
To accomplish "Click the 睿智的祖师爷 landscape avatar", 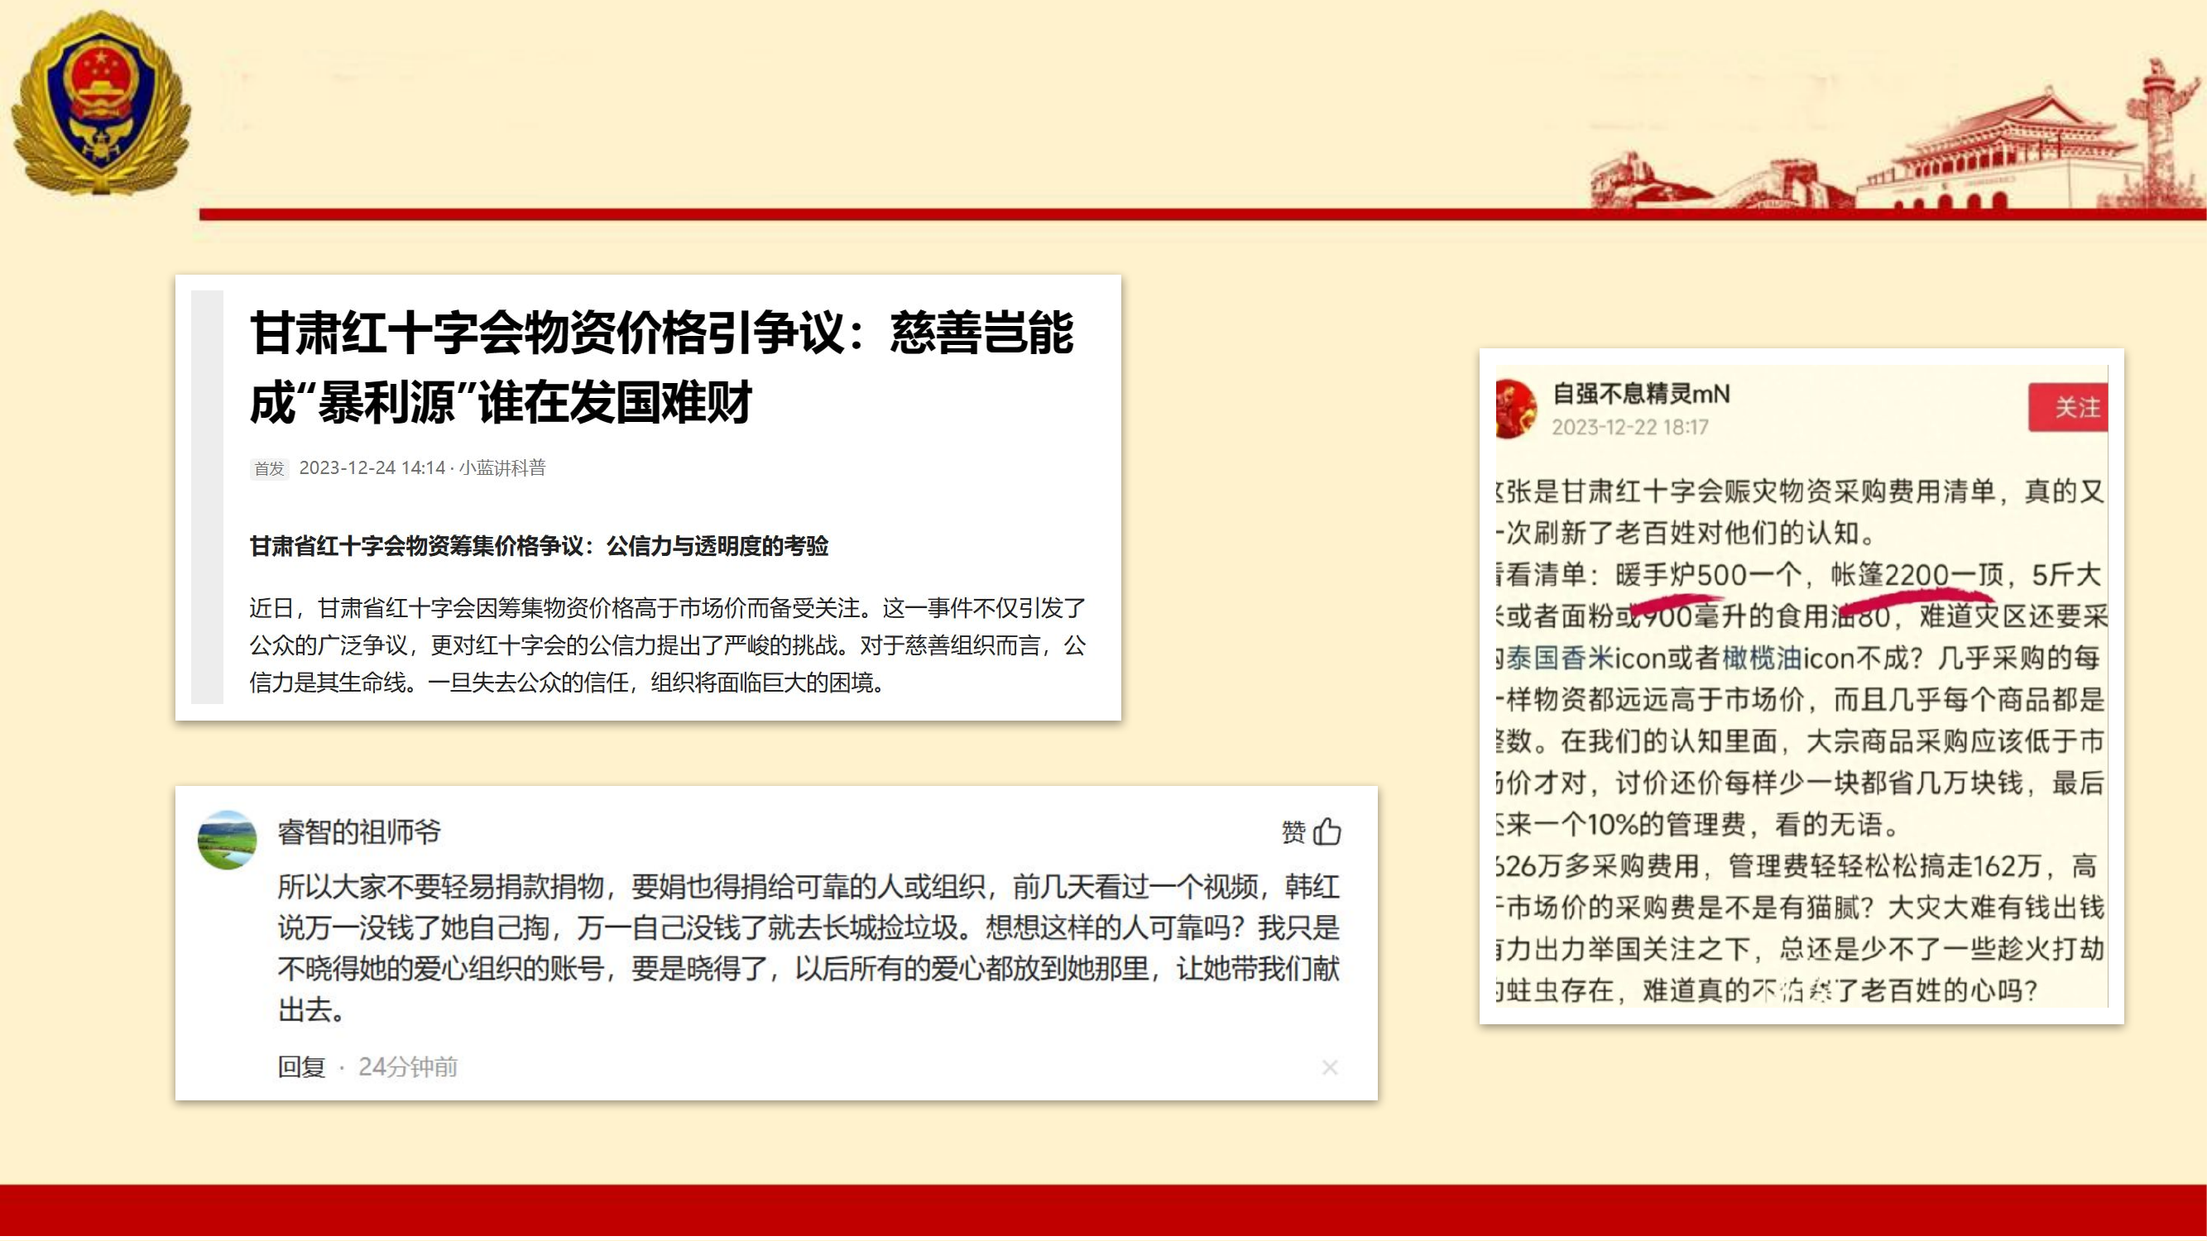I will coord(227,839).
